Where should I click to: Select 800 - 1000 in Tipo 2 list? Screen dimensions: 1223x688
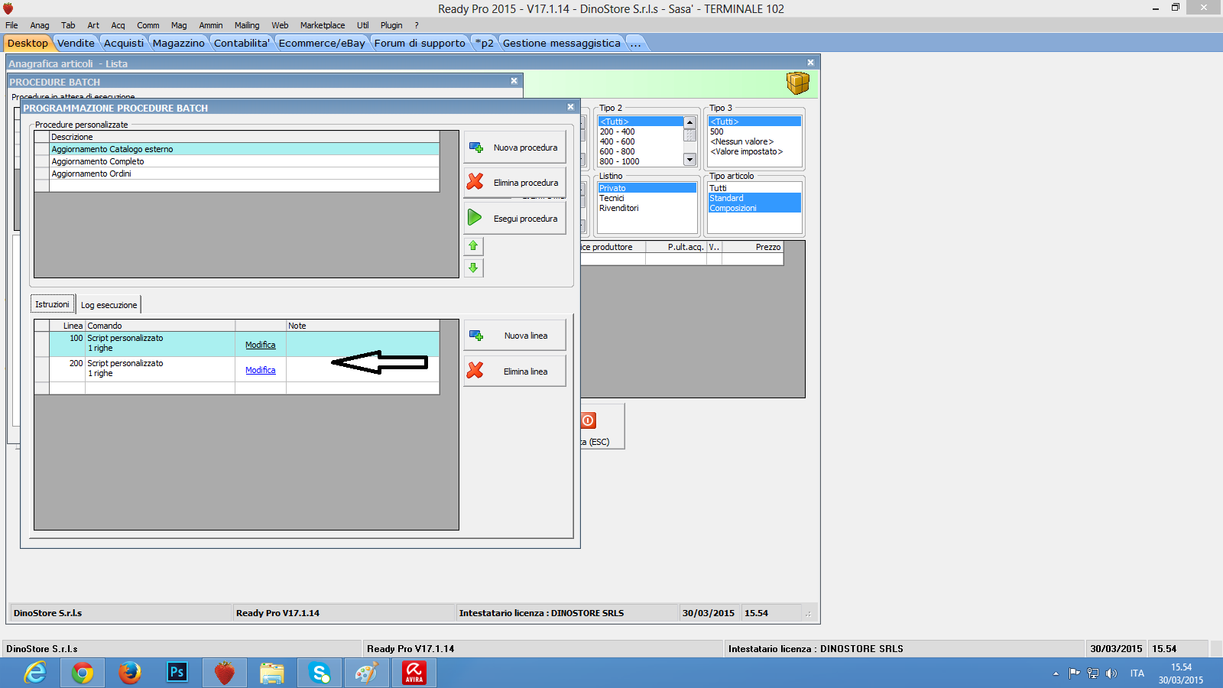641,161
